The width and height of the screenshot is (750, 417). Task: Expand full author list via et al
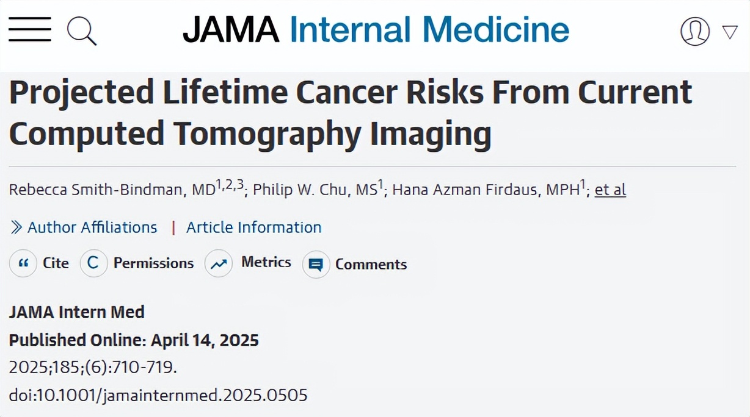point(610,190)
